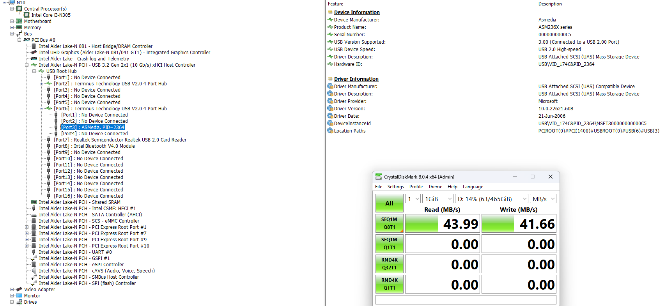Click the xHCI Host Controller USB icon
Screen dimensions: 666x306
pos(34,65)
